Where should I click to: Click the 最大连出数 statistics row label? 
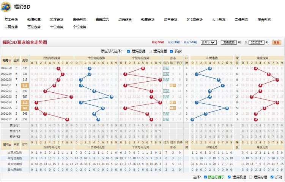(x=15, y=170)
